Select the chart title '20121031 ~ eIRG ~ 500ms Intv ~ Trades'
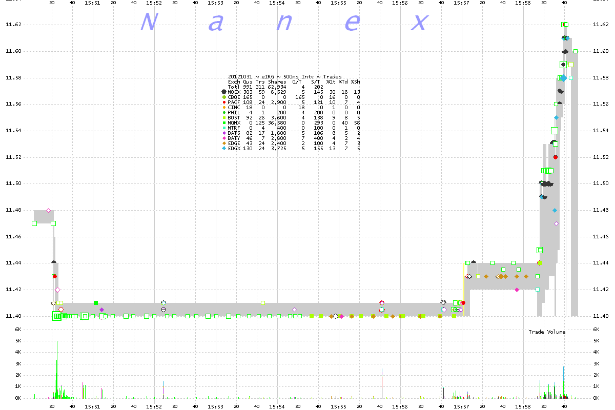 pos(284,76)
